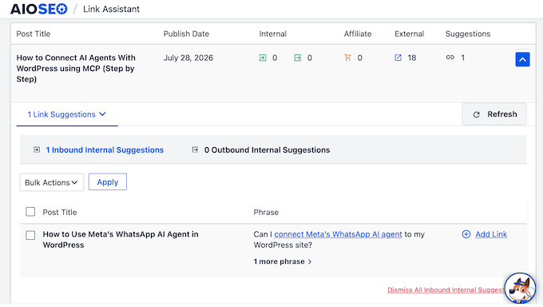543x307 pixels.
Task: Click the Add Link link
Action: pos(491,234)
